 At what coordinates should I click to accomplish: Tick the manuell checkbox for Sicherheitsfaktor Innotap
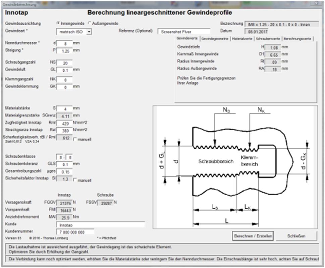coord(75,180)
